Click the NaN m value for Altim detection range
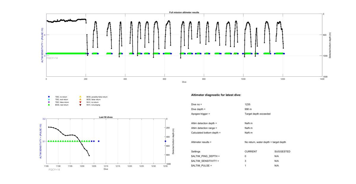This screenshot has width=356, height=184. pos(248,128)
